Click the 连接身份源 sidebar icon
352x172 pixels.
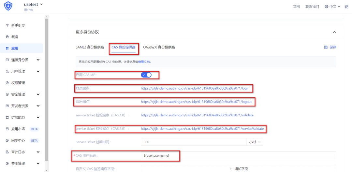(7, 60)
